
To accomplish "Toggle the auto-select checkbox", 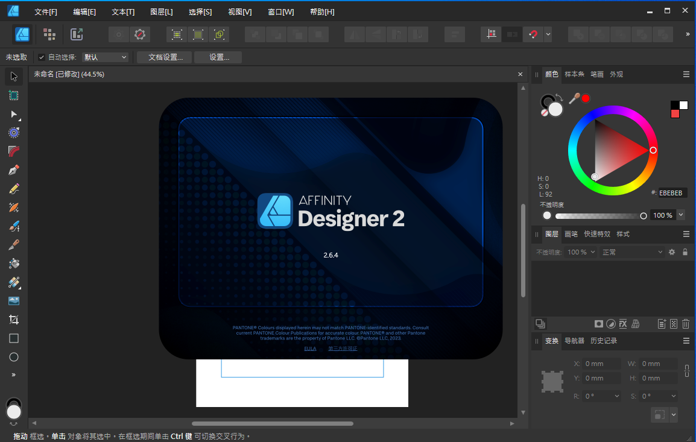I will tap(41, 57).
